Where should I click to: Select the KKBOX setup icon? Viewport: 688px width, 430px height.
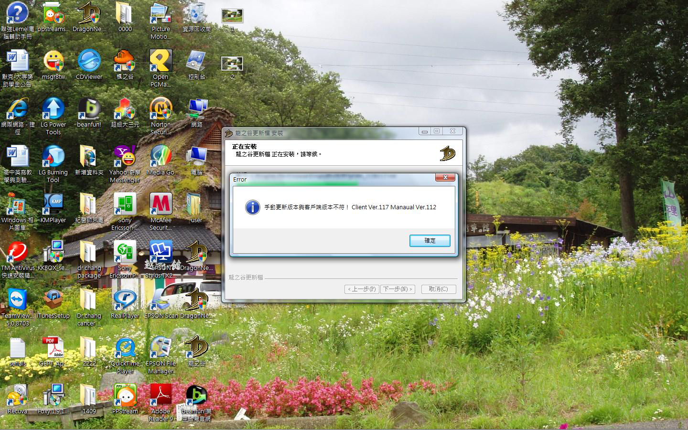(53, 256)
